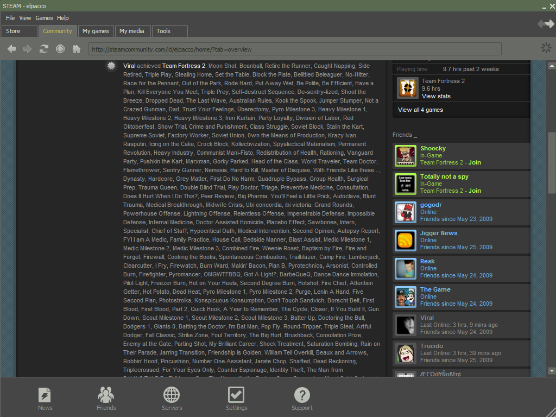Viewport: 556px width, 417px height.
Task: Join Totally not a spy's game
Action: (475, 191)
